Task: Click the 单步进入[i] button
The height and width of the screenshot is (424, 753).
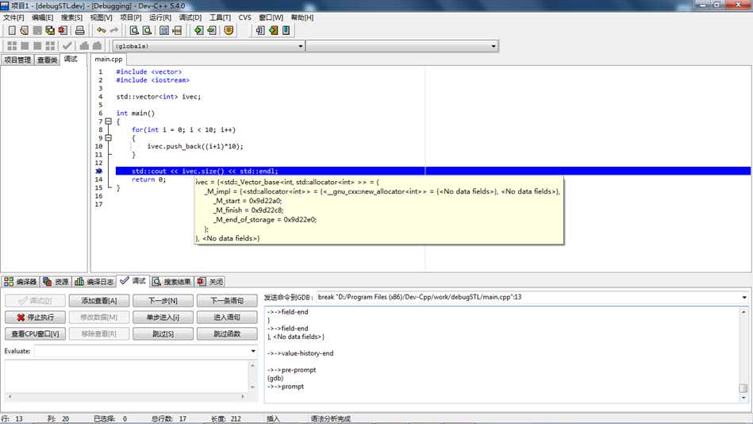Action: click(163, 318)
